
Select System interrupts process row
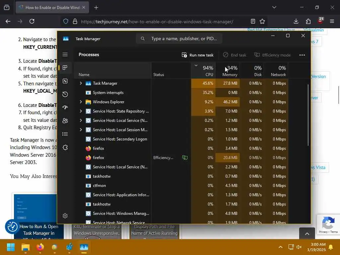[181, 93]
